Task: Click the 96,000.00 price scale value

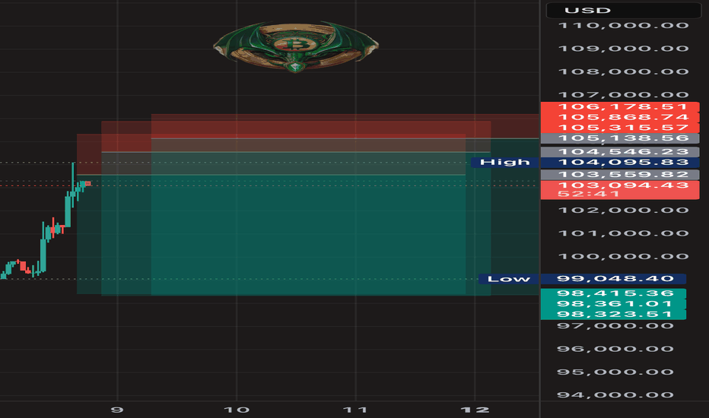Action: pos(615,349)
